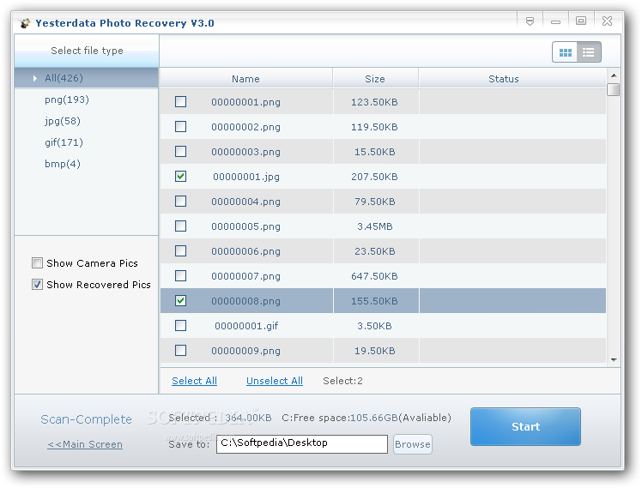Click the 3.45MB size cell
The image size is (642, 488).
point(374,226)
